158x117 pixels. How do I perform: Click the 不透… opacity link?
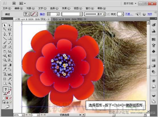point(129,14)
